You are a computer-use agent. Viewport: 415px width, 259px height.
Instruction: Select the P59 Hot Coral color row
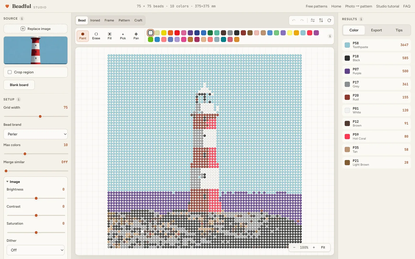point(376,136)
